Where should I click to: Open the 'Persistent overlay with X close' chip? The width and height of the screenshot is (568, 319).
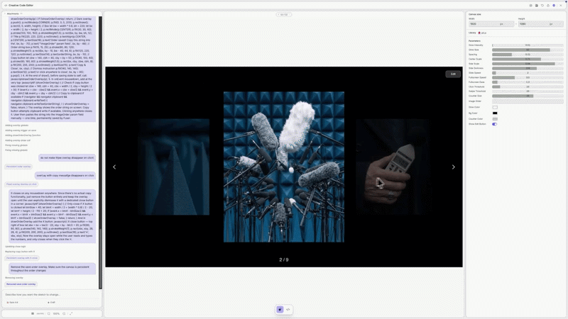tap(22, 258)
